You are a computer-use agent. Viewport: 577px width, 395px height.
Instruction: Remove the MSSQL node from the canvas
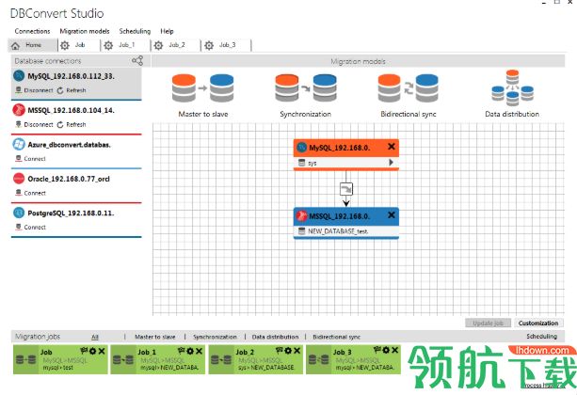click(392, 215)
